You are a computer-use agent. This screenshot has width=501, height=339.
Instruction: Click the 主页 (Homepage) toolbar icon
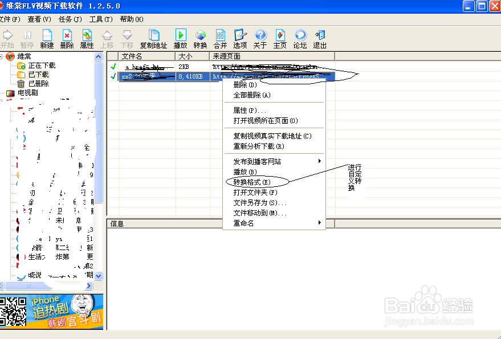(x=280, y=39)
